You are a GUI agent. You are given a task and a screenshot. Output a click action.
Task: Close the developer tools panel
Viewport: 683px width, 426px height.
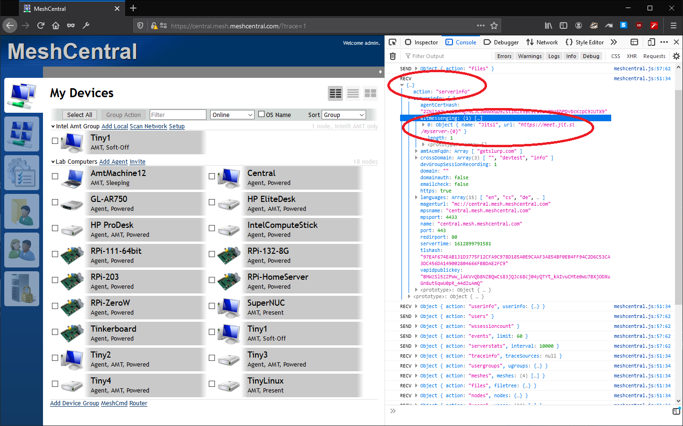(x=676, y=42)
